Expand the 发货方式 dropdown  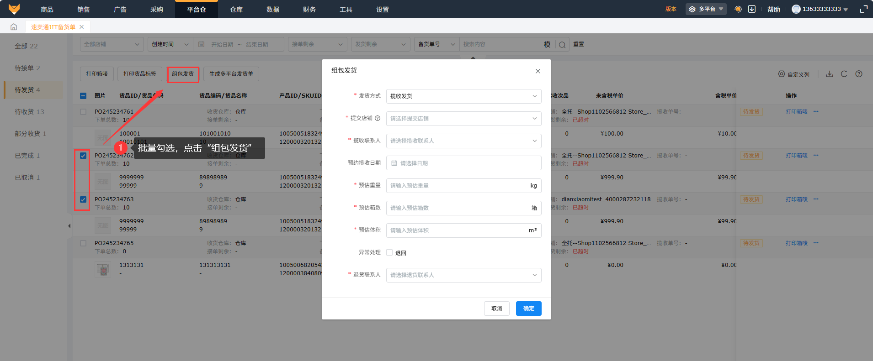click(463, 96)
